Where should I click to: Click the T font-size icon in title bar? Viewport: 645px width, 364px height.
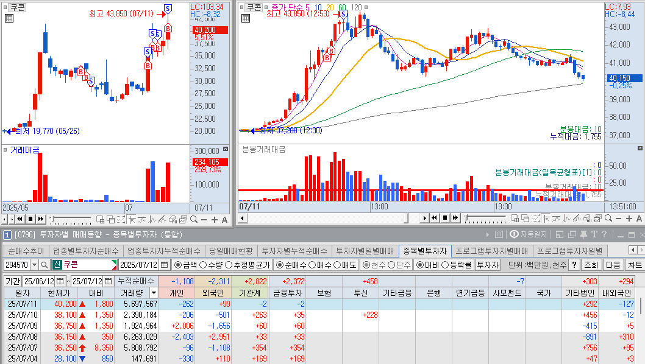point(594,234)
